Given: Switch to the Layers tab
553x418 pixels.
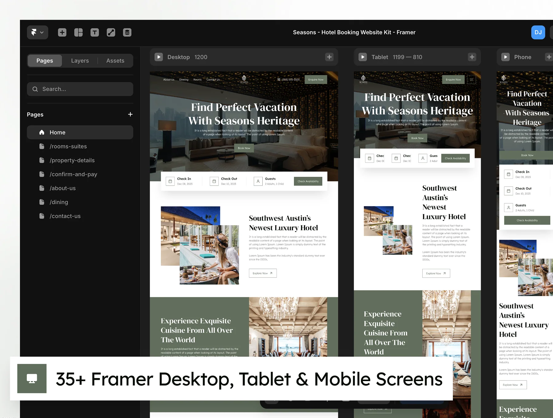Looking at the screenshot, I should click(x=80, y=61).
